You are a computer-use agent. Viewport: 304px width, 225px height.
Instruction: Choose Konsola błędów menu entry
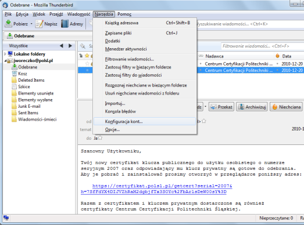tap(145, 111)
